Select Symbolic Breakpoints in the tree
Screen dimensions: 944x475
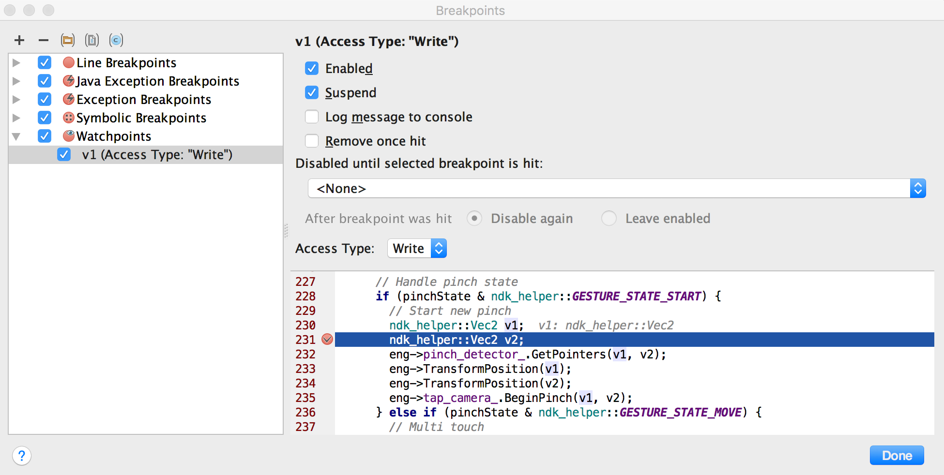click(141, 118)
